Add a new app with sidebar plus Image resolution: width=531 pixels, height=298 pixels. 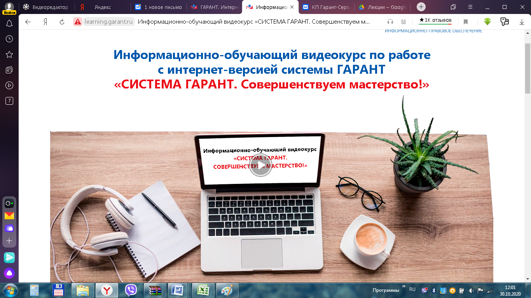point(9,241)
